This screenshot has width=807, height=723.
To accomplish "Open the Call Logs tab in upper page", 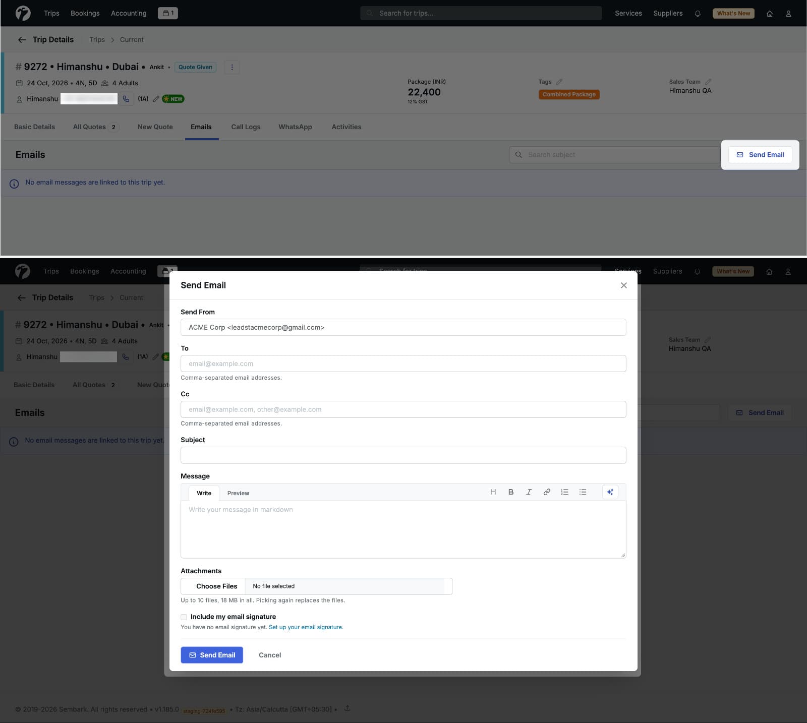I will click(246, 127).
